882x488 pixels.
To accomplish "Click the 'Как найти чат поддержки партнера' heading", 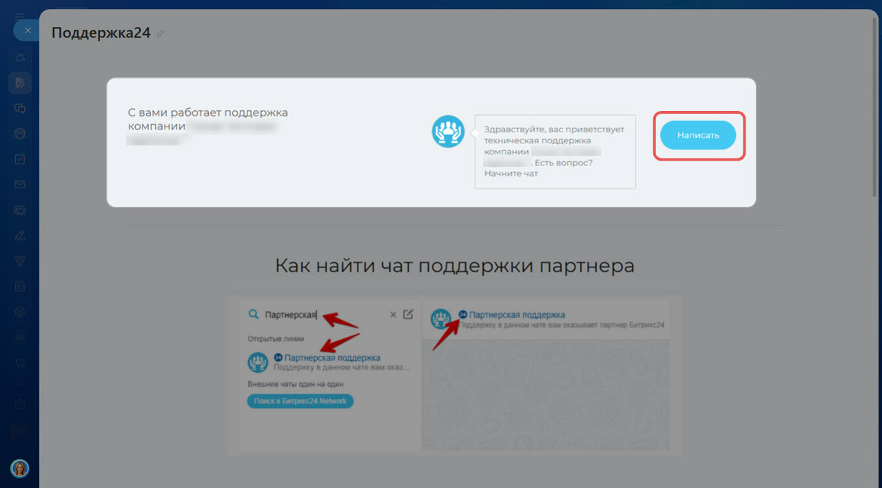I will pos(455,266).
